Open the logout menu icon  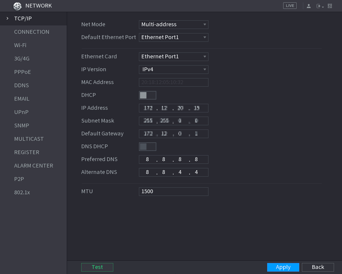pos(320,6)
